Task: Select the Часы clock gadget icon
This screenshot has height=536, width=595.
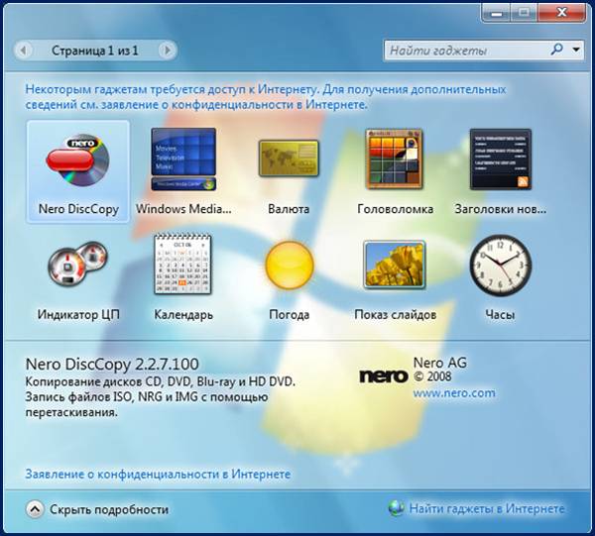Action: (501, 265)
